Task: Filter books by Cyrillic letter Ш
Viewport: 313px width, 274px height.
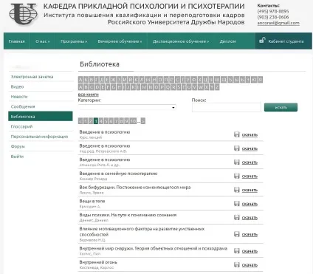Action: point(216,80)
